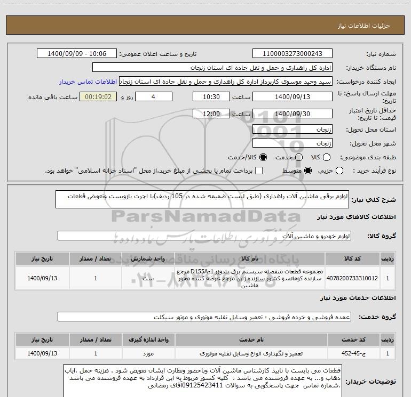Click the goods group field لوازم خودرو
The height and width of the screenshot is (397, 411).
click(x=204, y=236)
